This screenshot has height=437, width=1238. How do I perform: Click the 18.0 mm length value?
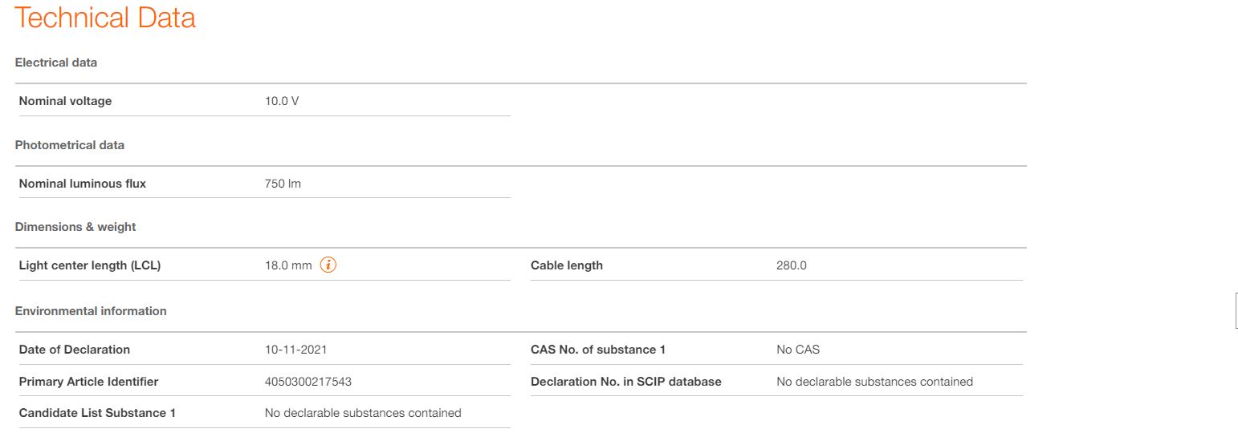288,265
